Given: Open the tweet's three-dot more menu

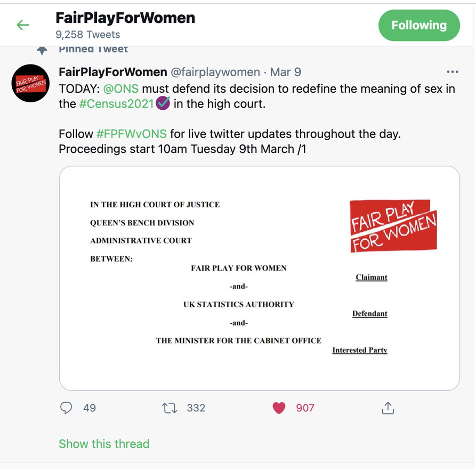Looking at the screenshot, I should coord(452,72).
